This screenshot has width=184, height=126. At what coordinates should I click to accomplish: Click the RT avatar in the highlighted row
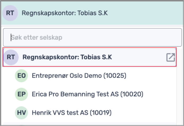[11, 57]
